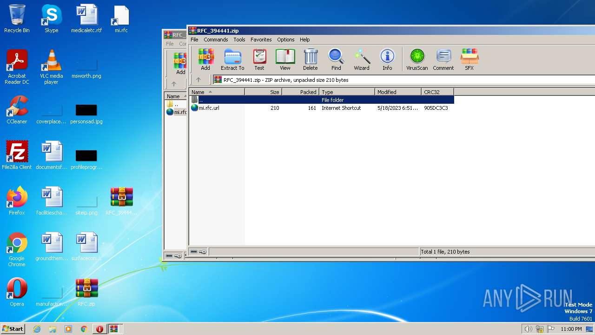Screen dimensions: 595x335
Task: Click the 'Total 1 file, 210 bytes' status text
Action: 445,252
